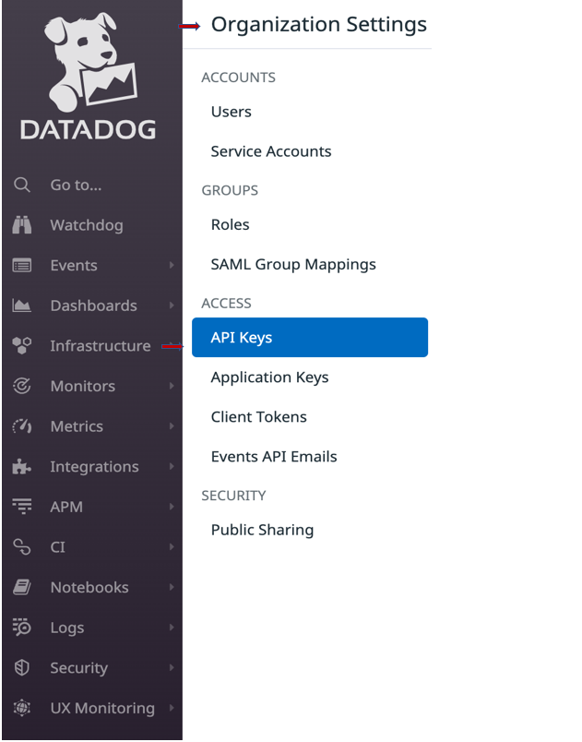Select the Events list icon

pyautogui.click(x=22, y=266)
